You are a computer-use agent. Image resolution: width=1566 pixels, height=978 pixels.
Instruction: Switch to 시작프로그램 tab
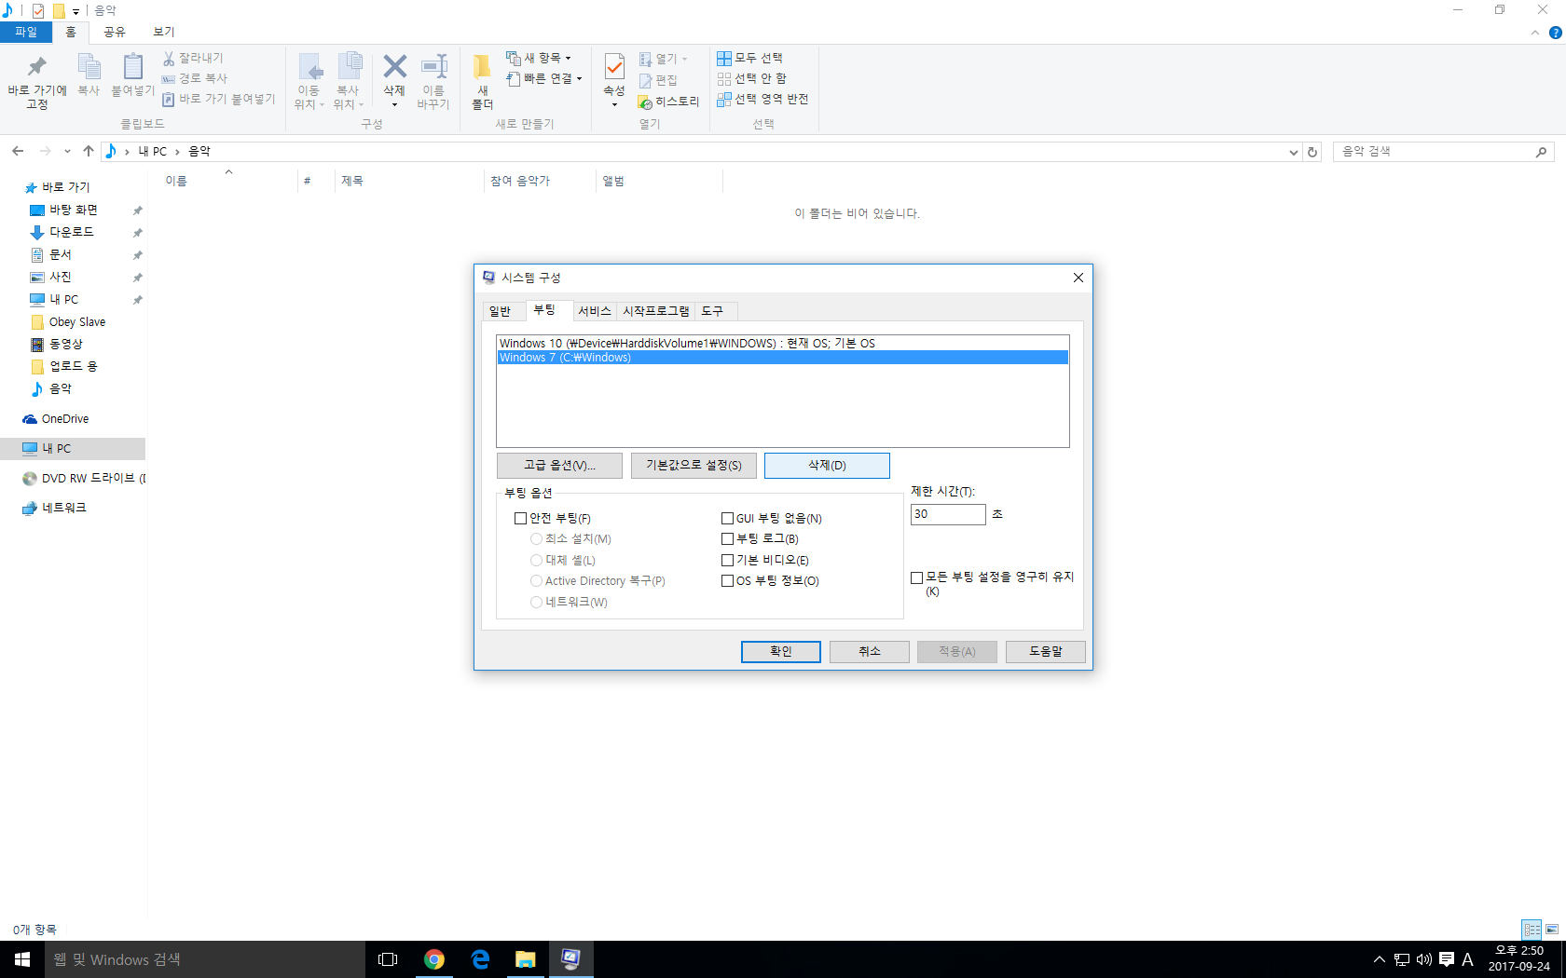tap(656, 311)
